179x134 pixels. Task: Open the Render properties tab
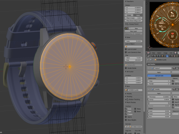tap(153, 56)
